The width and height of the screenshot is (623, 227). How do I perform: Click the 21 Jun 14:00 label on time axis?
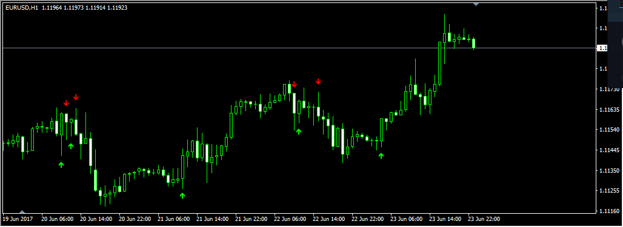(x=212, y=219)
